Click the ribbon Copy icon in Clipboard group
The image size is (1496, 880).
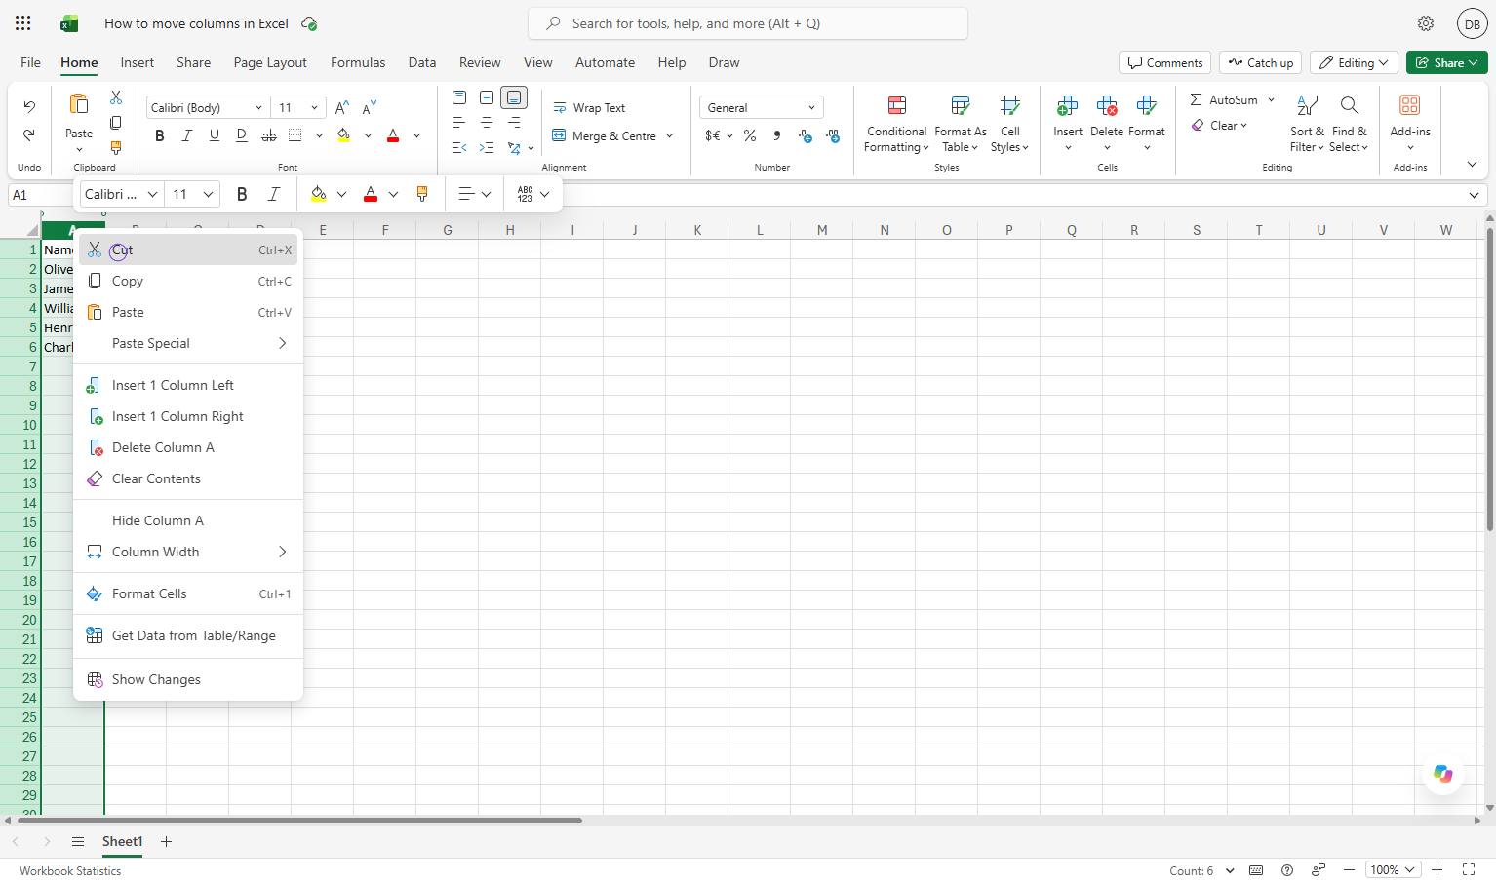tap(116, 123)
